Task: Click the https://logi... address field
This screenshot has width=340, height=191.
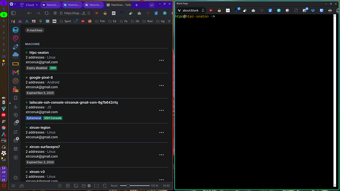Action: [73, 13]
